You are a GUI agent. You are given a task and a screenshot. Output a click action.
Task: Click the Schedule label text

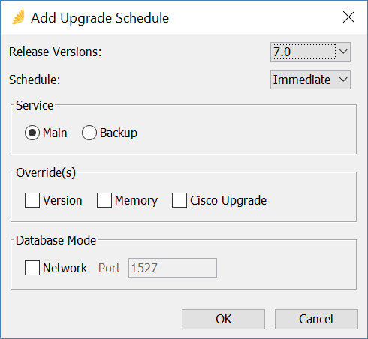[x=35, y=79]
